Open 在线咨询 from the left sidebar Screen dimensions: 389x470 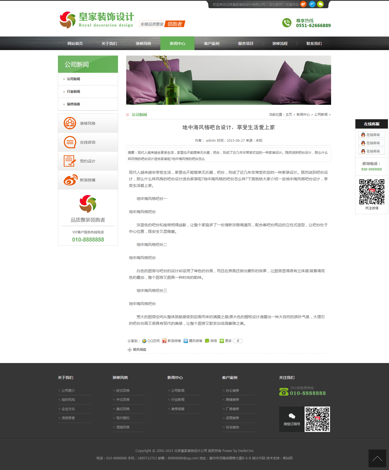pyautogui.click(x=70, y=142)
